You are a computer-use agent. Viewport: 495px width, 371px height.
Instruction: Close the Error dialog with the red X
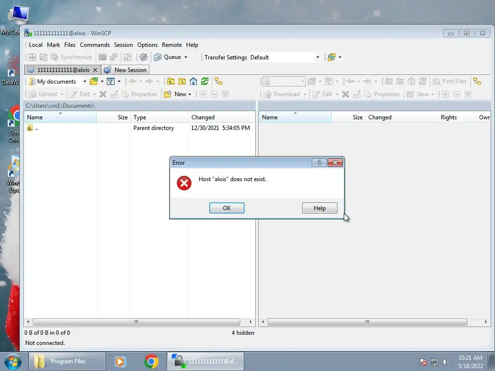[x=335, y=162]
